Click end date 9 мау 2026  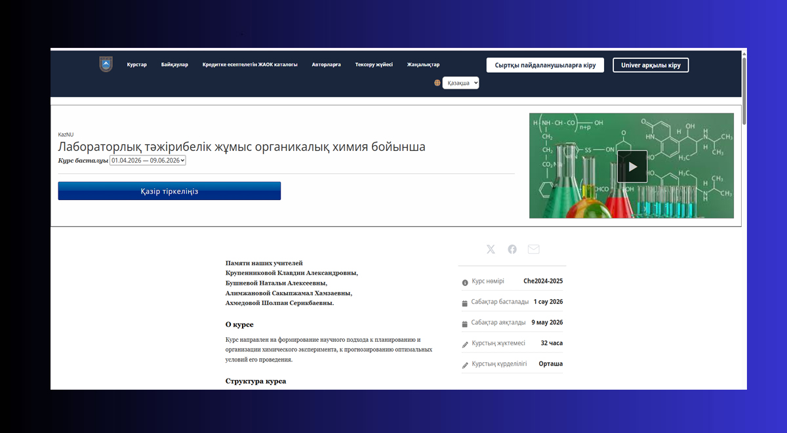[547, 323]
